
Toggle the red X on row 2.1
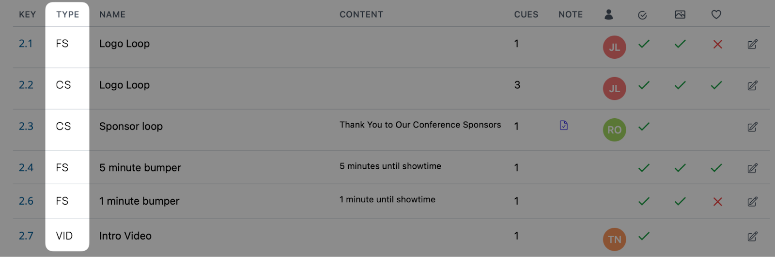coord(718,44)
